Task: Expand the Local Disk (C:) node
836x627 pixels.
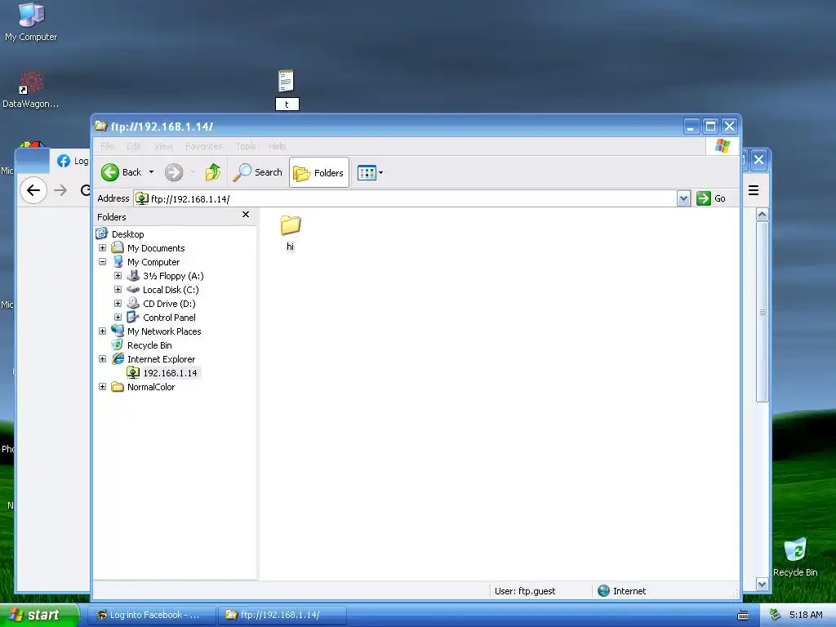Action: (118, 290)
